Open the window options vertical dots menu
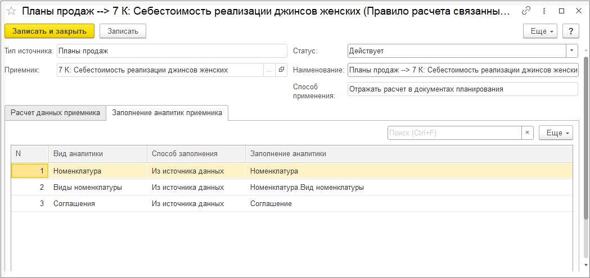590x278 pixels. pyautogui.click(x=544, y=11)
